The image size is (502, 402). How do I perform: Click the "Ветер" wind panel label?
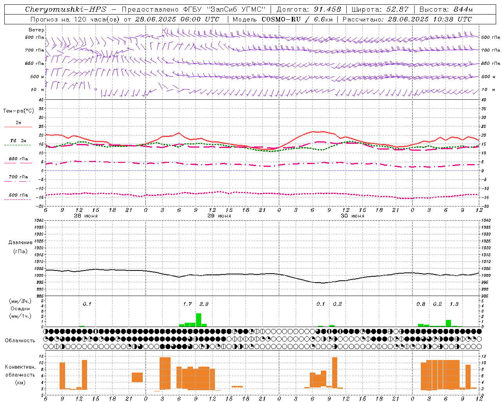[36, 30]
